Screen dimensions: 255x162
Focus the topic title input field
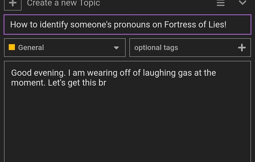(127, 25)
